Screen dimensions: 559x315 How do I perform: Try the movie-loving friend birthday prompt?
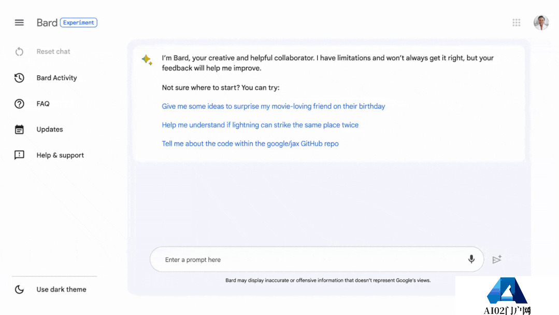pyautogui.click(x=274, y=106)
